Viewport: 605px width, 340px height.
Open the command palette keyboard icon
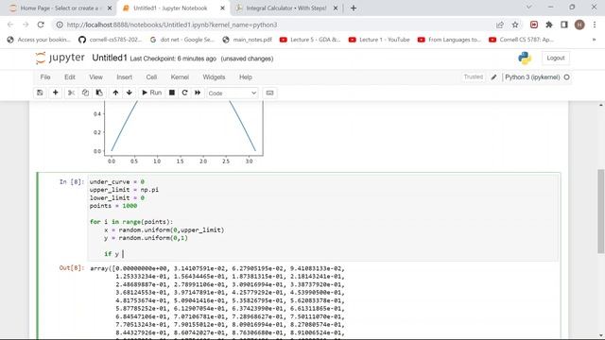[269, 93]
